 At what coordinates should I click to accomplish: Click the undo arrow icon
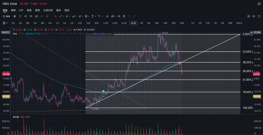129,16
